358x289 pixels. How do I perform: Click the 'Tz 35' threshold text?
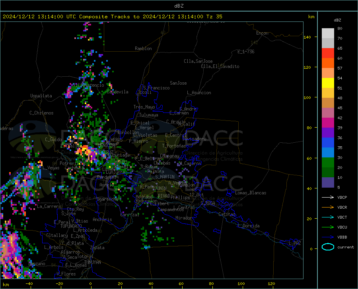pos(214,16)
